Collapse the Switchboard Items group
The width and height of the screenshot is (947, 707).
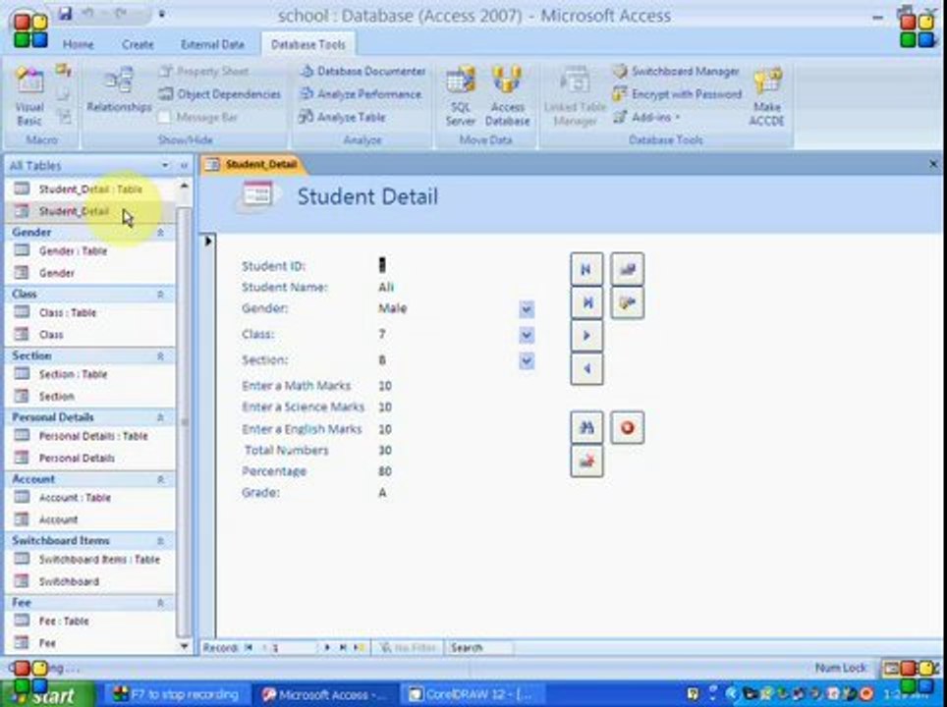pos(161,541)
